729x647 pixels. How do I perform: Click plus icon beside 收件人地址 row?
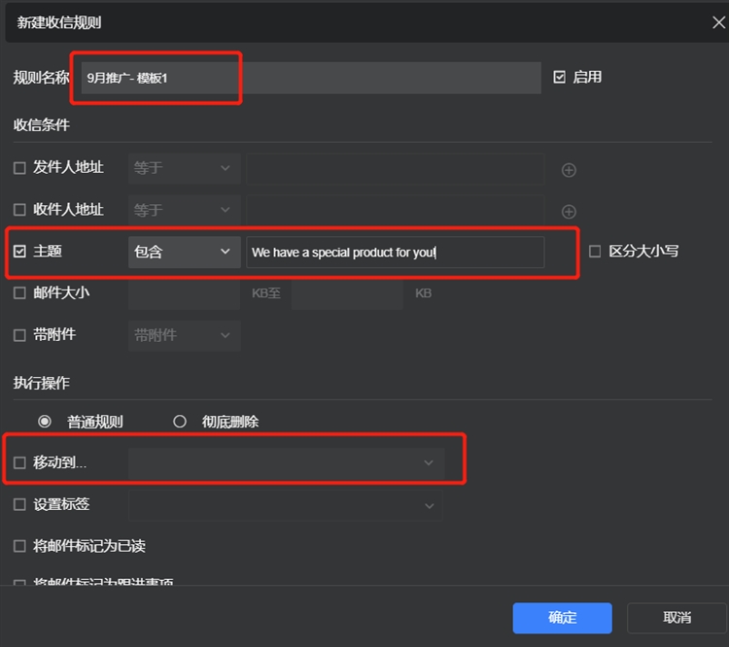(x=570, y=212)
